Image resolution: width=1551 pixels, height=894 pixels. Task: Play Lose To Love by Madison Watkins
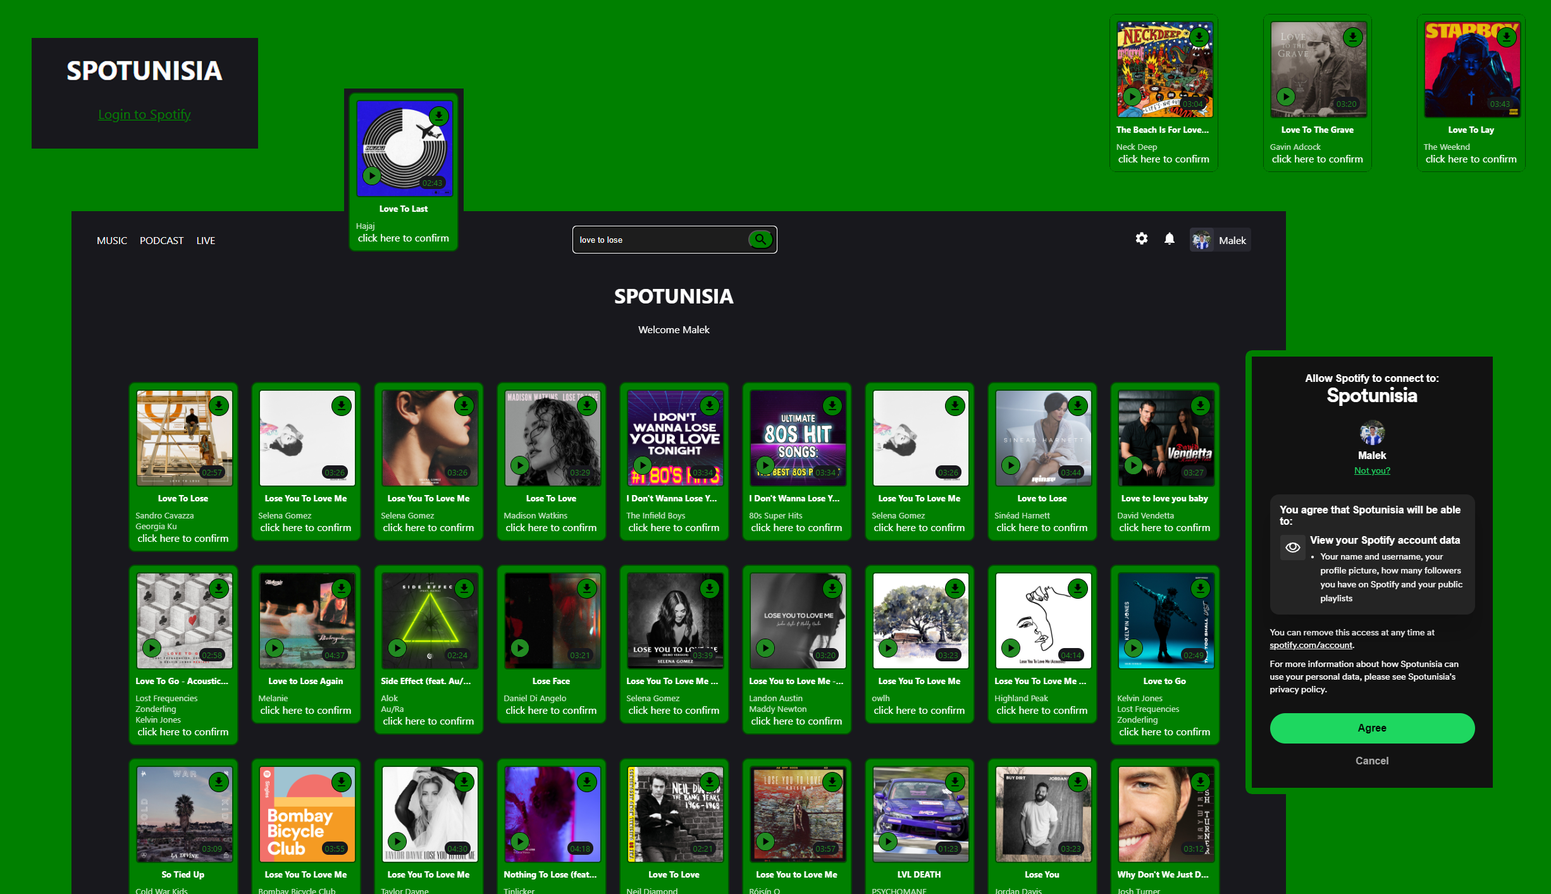point(519,465)
